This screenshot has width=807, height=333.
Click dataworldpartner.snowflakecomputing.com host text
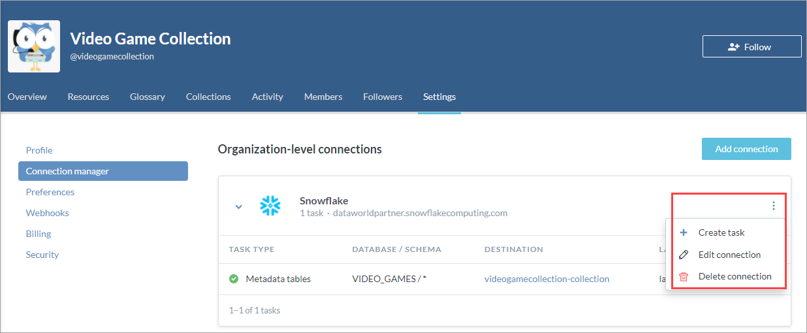(x=420, y=213)
